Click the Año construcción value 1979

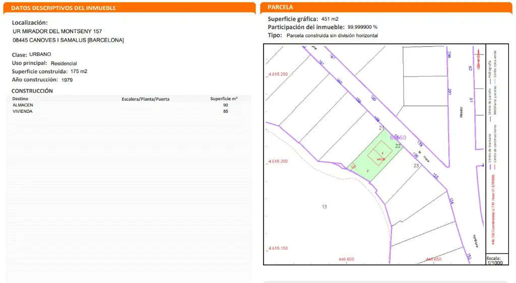click(x=68, y=80)
